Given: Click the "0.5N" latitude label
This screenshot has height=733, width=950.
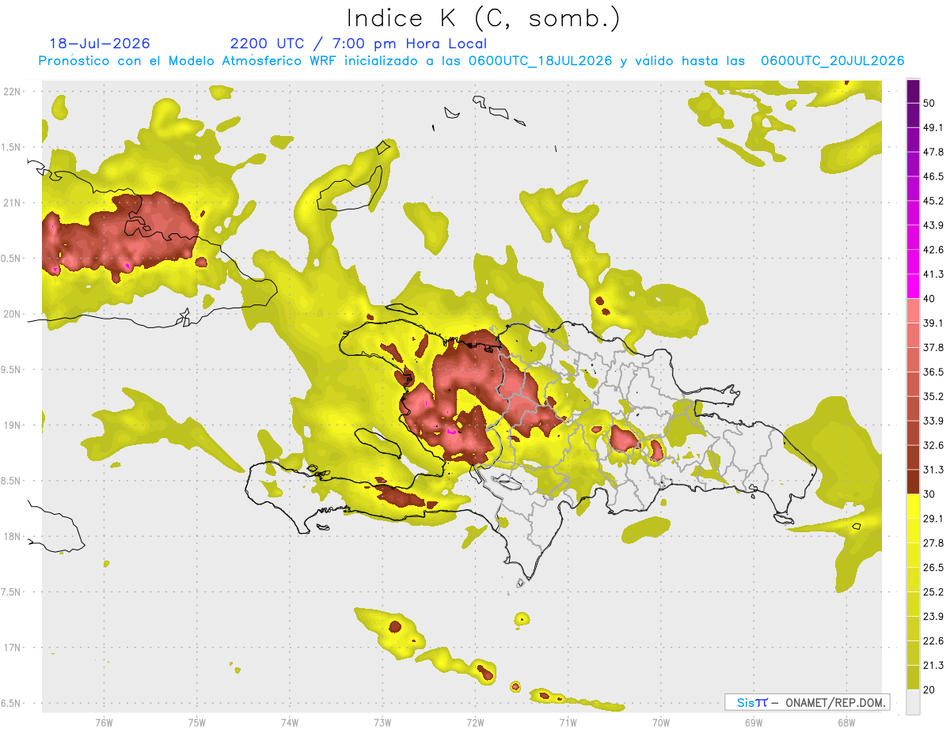Looking at the screenshot, I should tap(12, 259).
